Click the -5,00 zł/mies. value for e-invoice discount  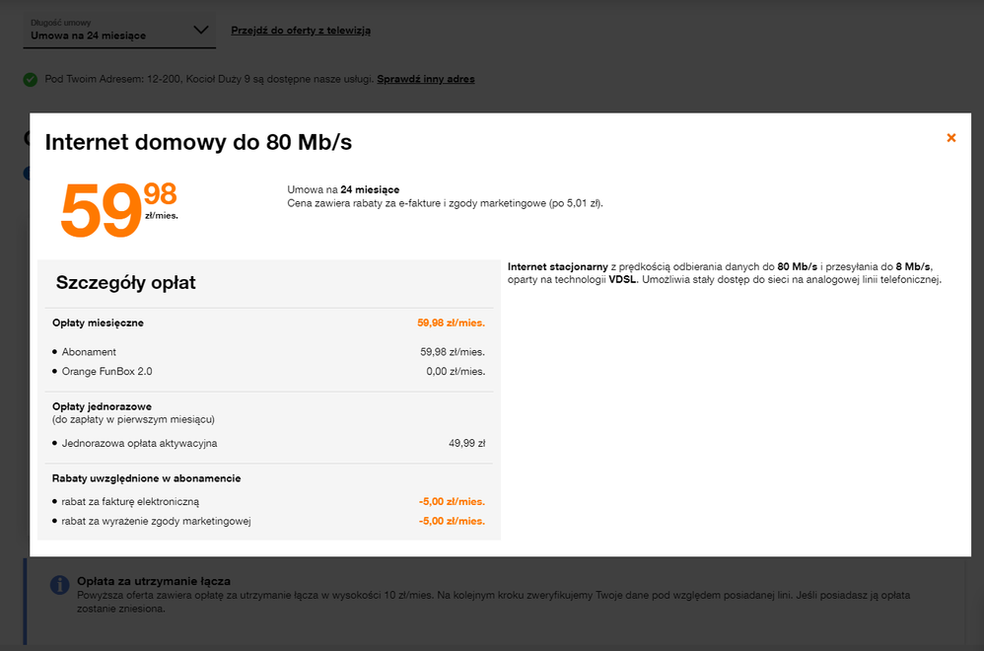pyautogui.click(x=452, y=502)
